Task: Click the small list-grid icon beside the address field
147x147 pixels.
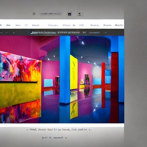Action: (34, 14)
